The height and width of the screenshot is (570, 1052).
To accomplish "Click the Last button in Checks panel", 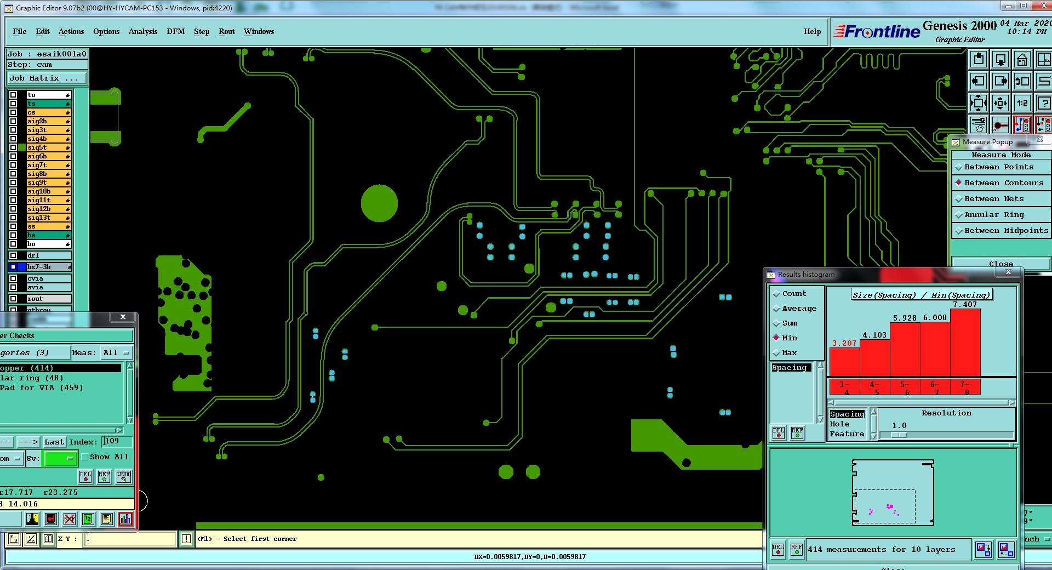I will click(54, 442).
